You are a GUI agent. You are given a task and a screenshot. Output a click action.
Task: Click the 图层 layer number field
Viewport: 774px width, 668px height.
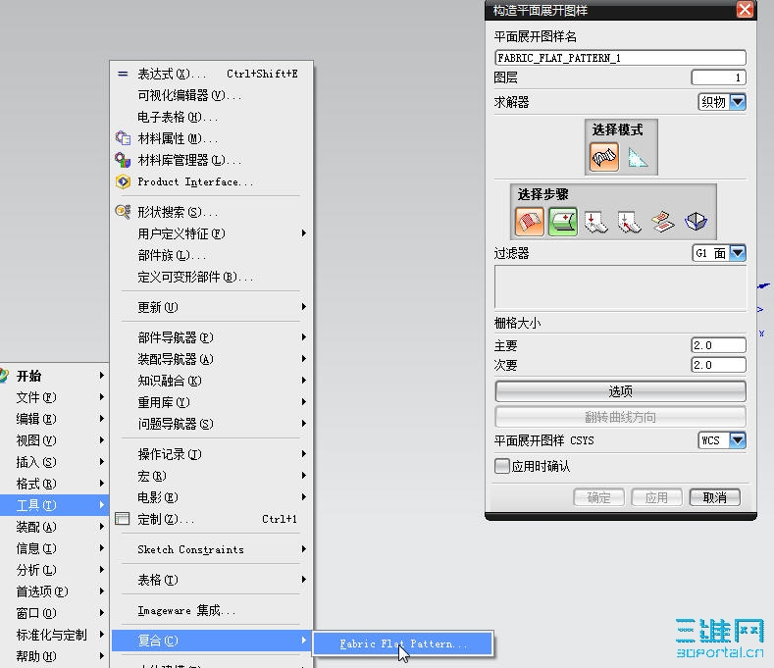718,77
